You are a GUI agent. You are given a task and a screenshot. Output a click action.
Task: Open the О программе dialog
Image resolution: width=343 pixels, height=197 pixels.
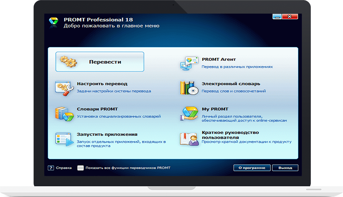tap(252, 168)
